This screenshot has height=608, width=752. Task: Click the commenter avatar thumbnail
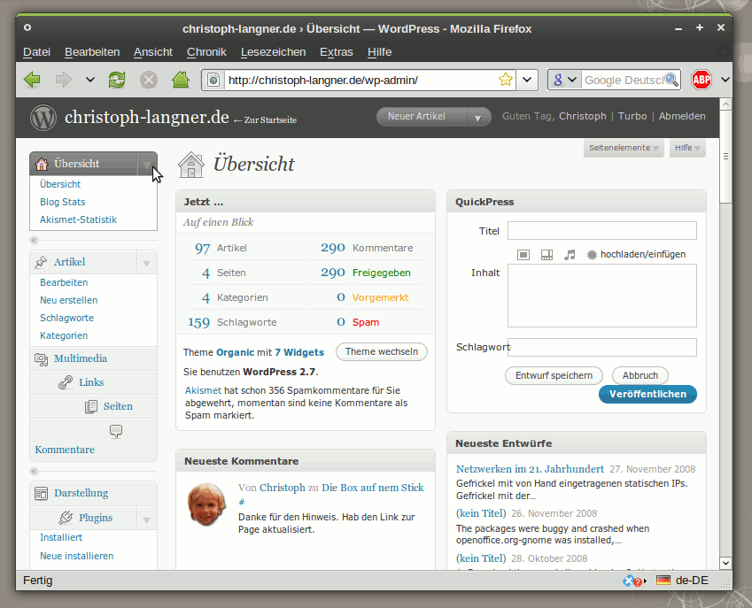pos(206,504)
